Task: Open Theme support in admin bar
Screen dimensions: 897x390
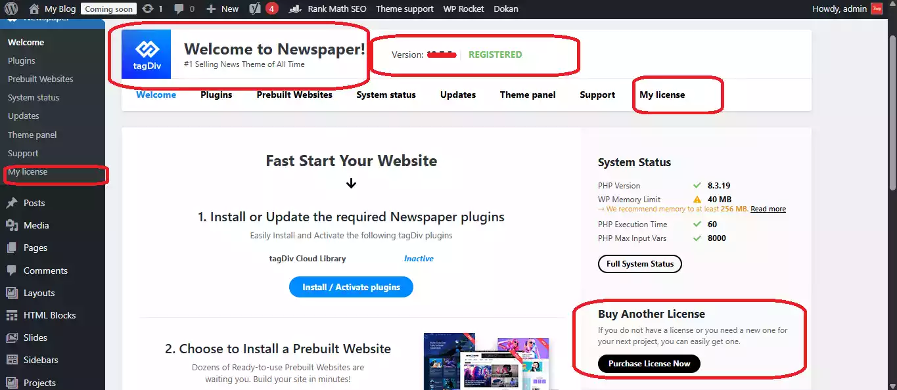Action: pos(405,9)
